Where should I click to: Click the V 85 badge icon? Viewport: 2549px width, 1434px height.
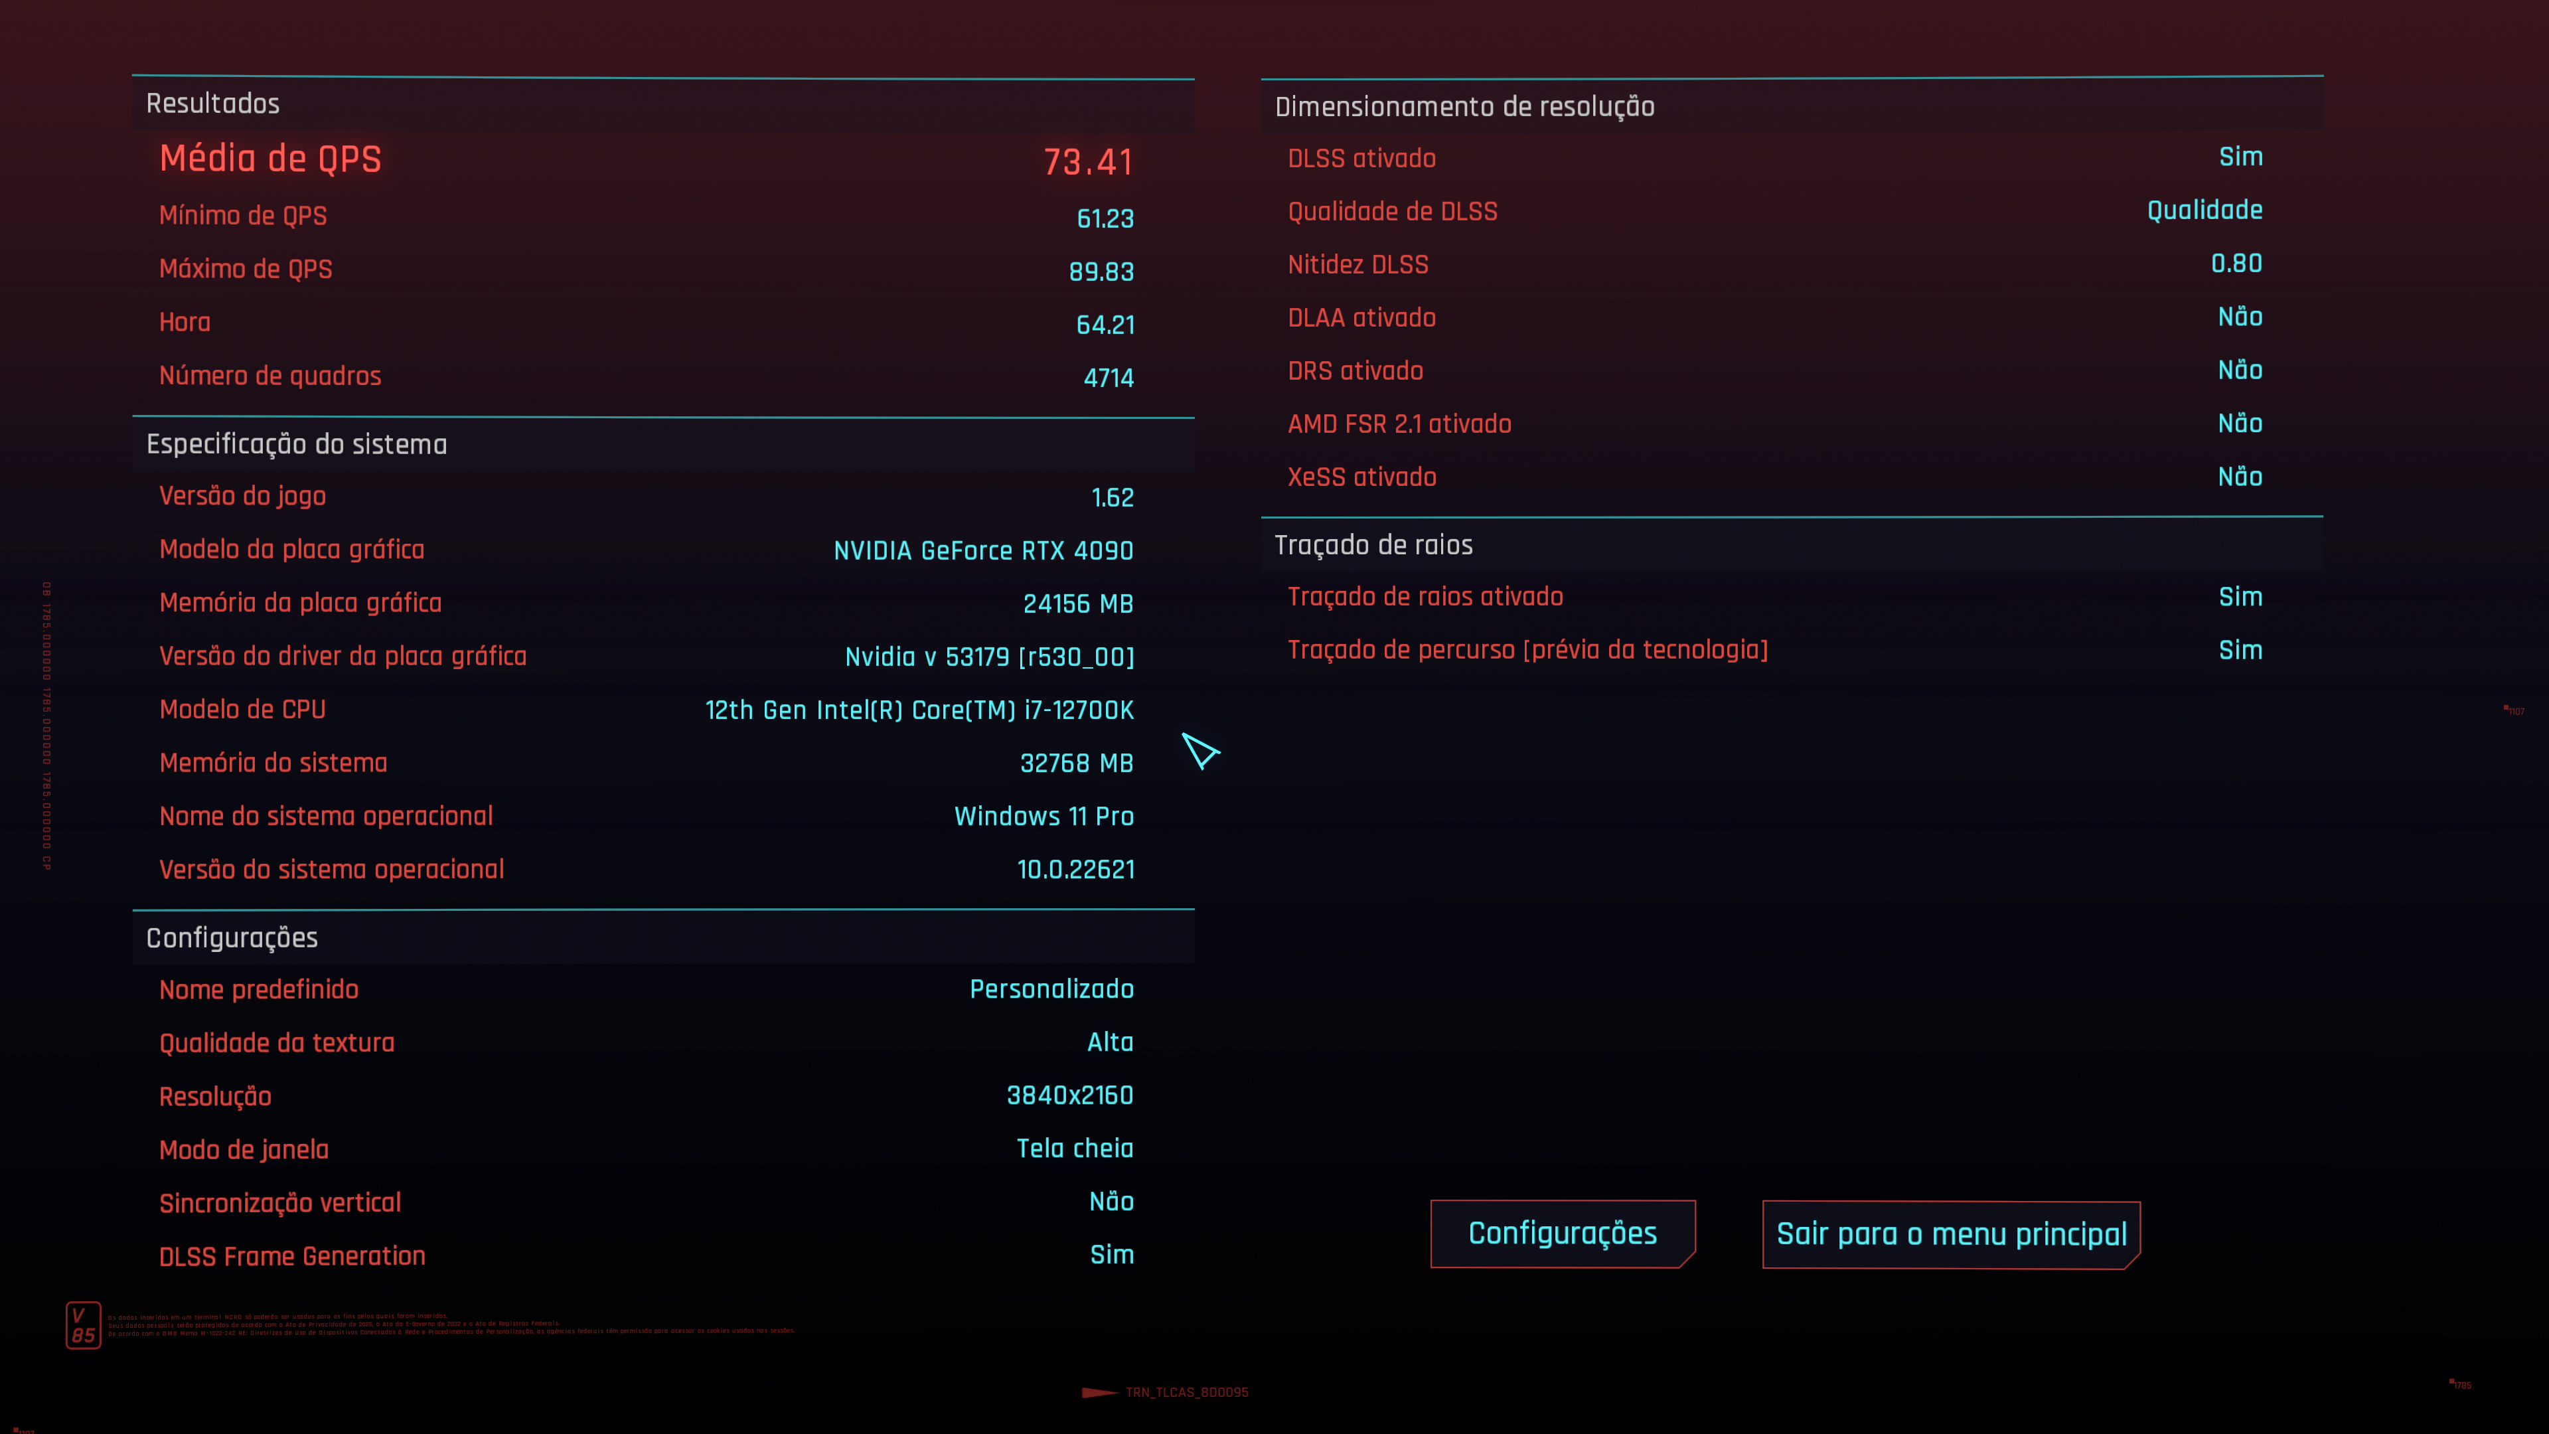click(x=83, y=1325)
